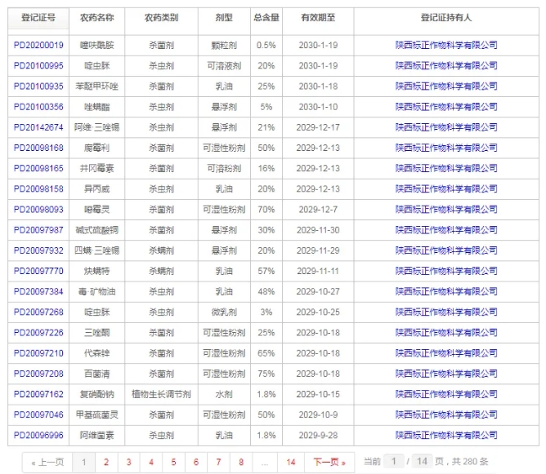Image resolution: width=546 pixels, height=474 pixels.
Task: Go to page 7 of results
Action: coord(218,463)
